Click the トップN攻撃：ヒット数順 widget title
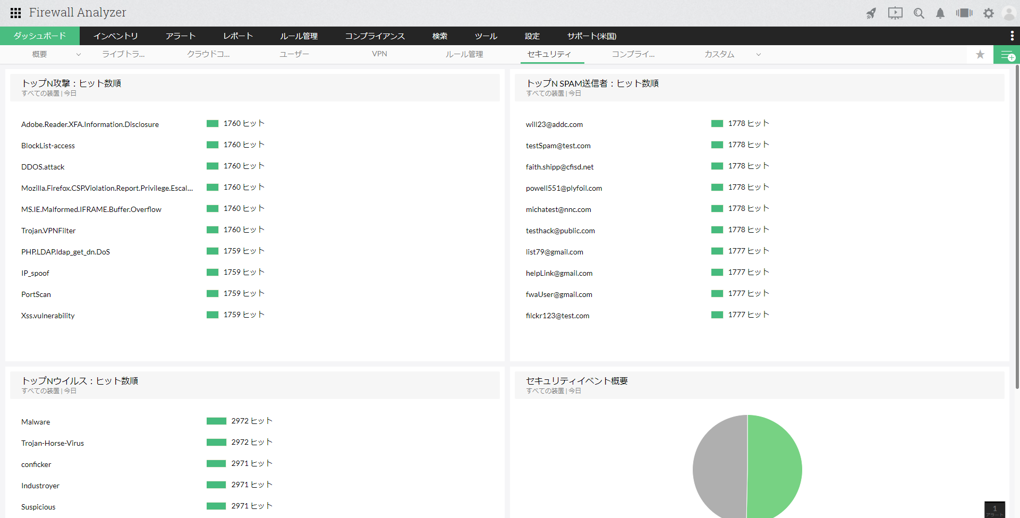 72,83
